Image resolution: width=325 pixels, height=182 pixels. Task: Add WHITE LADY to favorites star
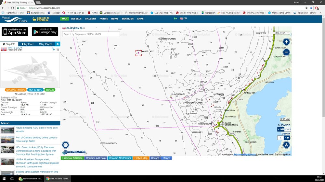coord(58,49)
